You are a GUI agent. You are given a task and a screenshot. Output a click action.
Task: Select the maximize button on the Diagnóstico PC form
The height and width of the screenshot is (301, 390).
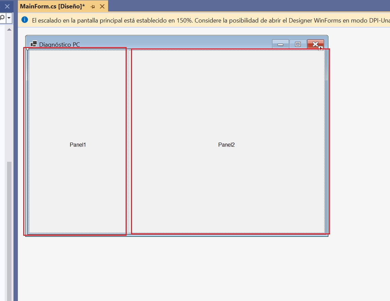298,44
